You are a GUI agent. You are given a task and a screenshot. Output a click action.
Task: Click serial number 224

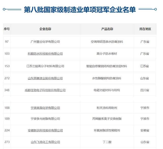click(7, 130)
